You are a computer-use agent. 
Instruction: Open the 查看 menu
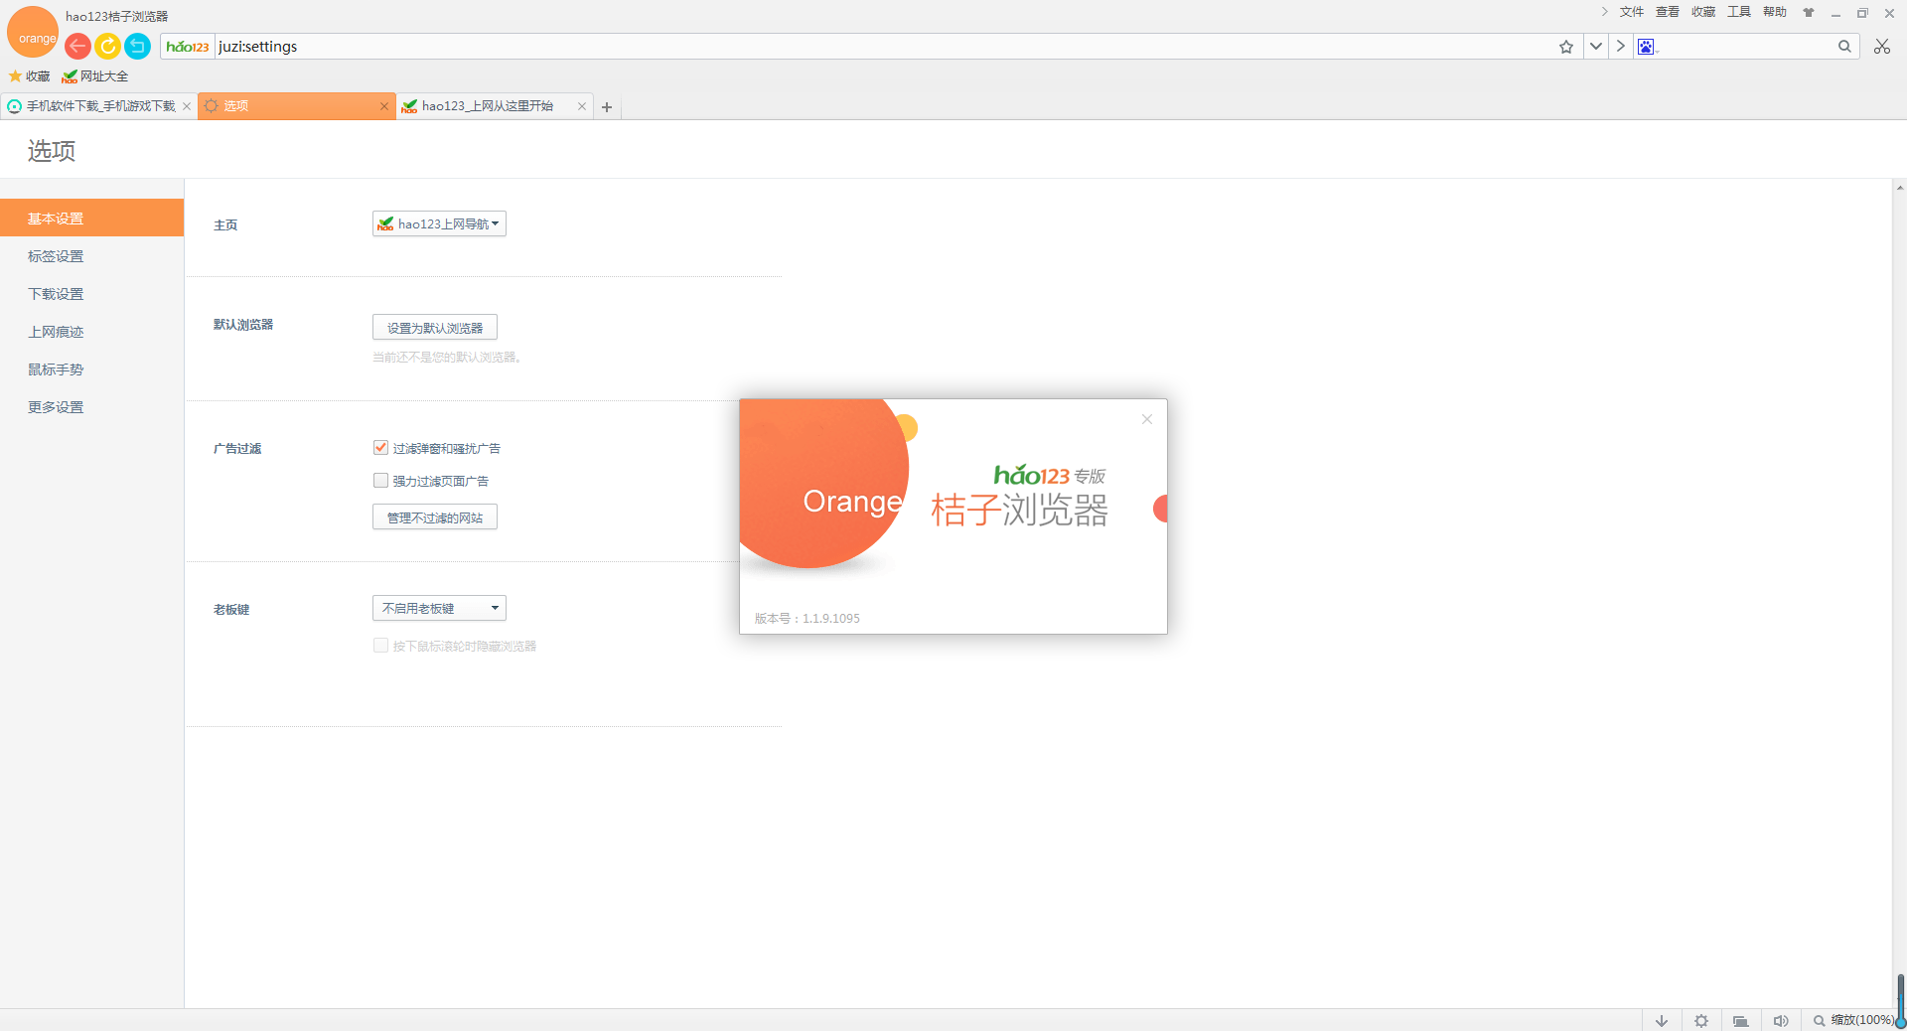click(1668, 12)
